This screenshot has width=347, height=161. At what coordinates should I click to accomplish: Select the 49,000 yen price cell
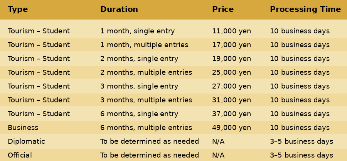[231, 128]
